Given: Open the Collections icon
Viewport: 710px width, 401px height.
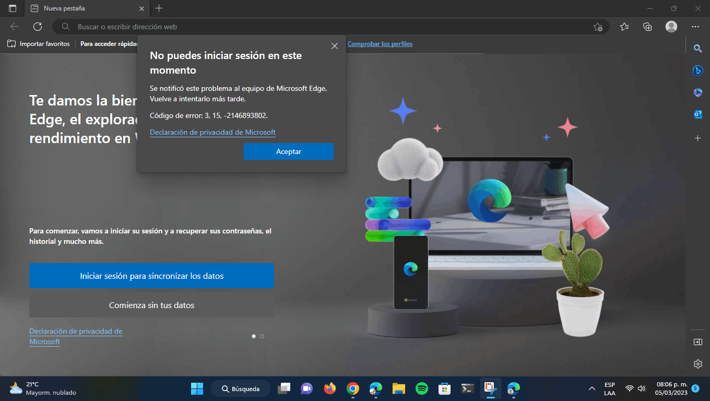Looking at the screenshot, I should pyautogui.click(x=648, y=27).
